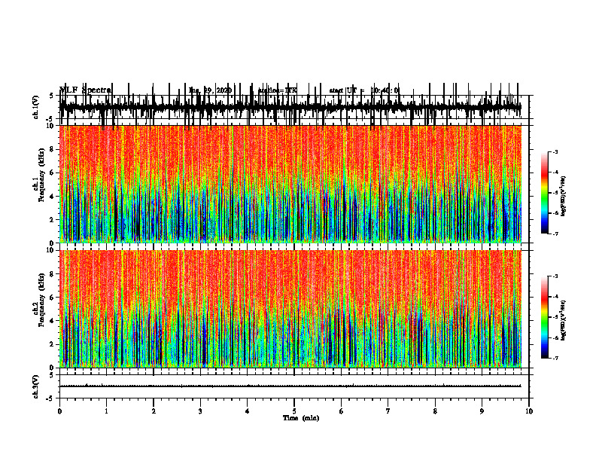
Task: Click the ch.2 color scale bar
Action: pos(545,317)
